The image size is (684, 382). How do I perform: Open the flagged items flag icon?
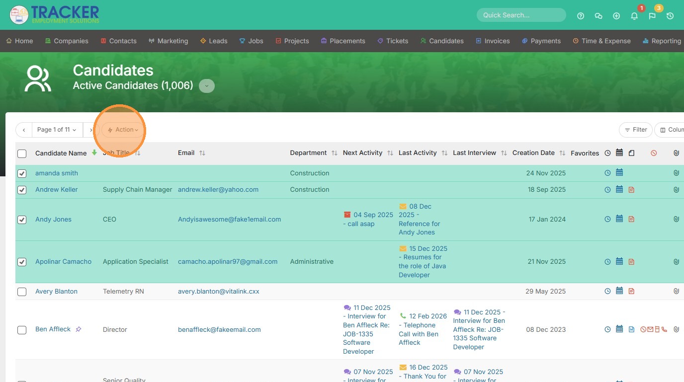[x=652, y=16]
